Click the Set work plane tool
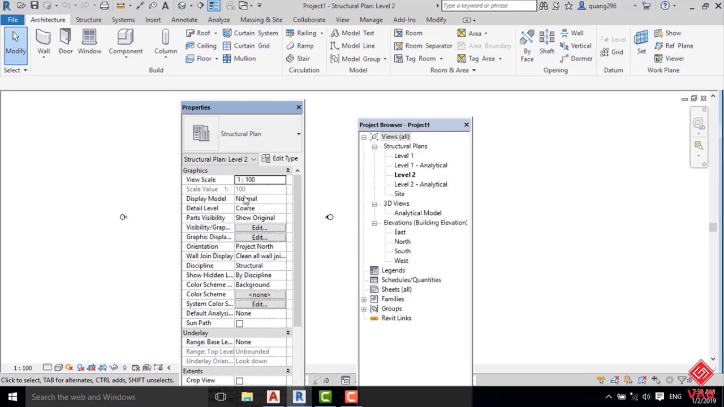Viewport: 724px width, 407px height. click(x=641, y=43)
